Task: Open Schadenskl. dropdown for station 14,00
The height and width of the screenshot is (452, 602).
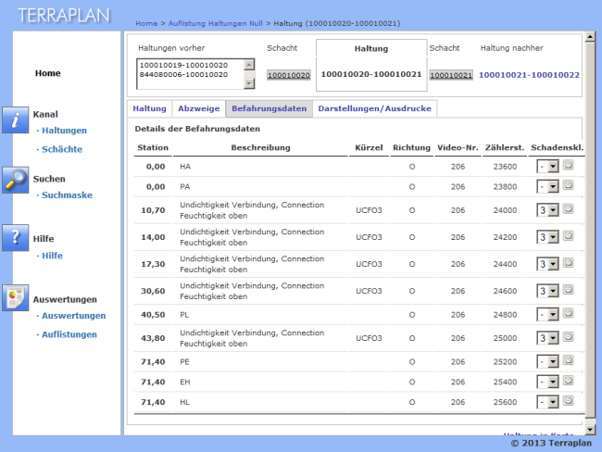Action: point(548,237)
